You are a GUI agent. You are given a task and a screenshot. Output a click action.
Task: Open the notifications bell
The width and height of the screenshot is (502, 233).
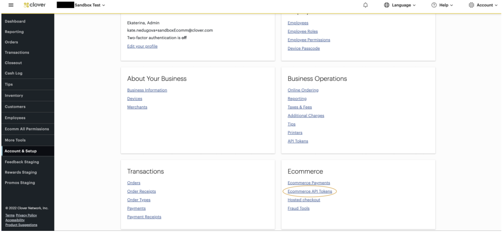[365, 5]
